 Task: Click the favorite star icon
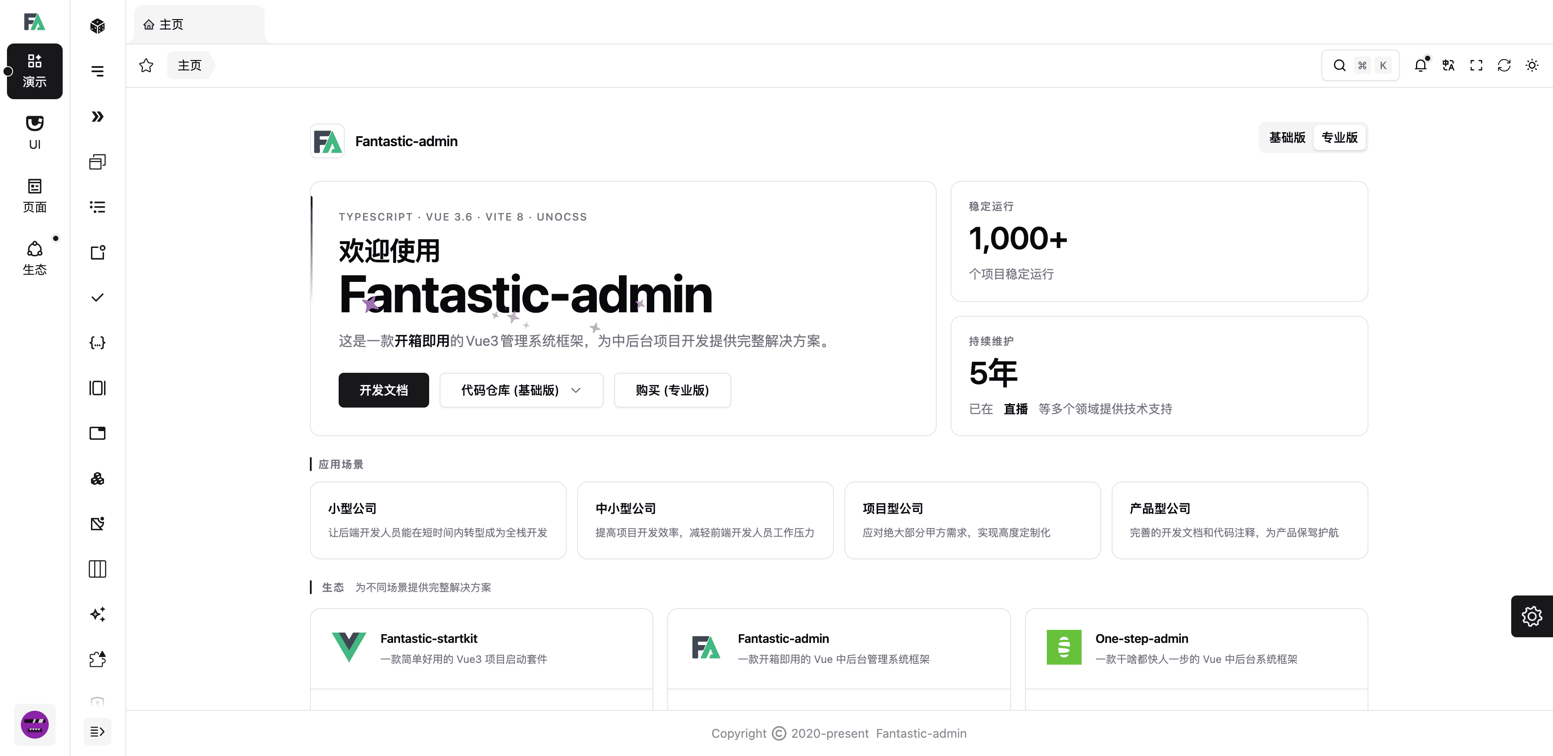coord(146,66)
